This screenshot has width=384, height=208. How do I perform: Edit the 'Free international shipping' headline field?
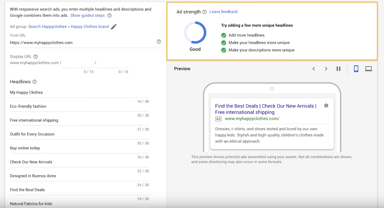[79, 120]
